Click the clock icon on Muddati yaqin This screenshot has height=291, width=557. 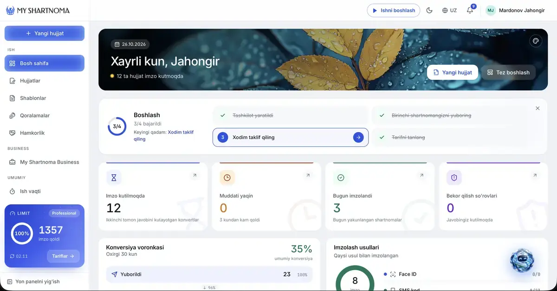(227, 177)
